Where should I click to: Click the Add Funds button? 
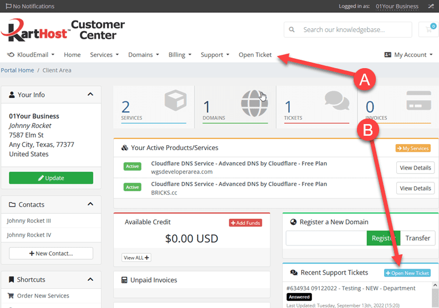click(x=246, y=223)
